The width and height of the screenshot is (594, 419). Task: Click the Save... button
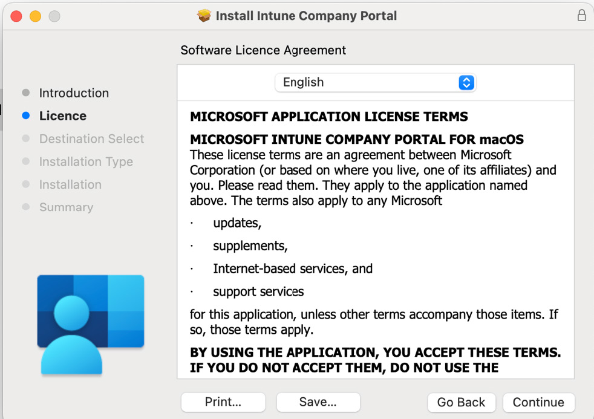pos(318,402)
